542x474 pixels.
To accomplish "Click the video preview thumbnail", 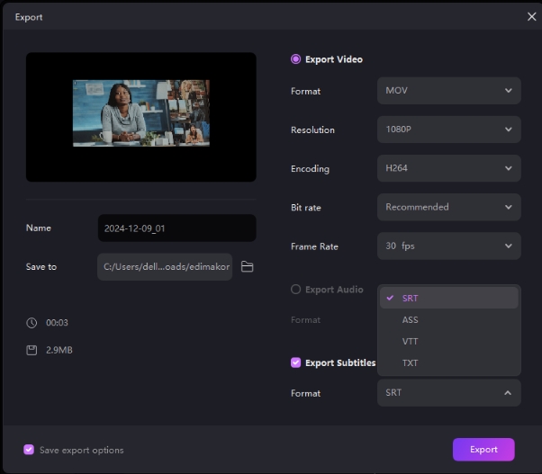I will [140, 113].
